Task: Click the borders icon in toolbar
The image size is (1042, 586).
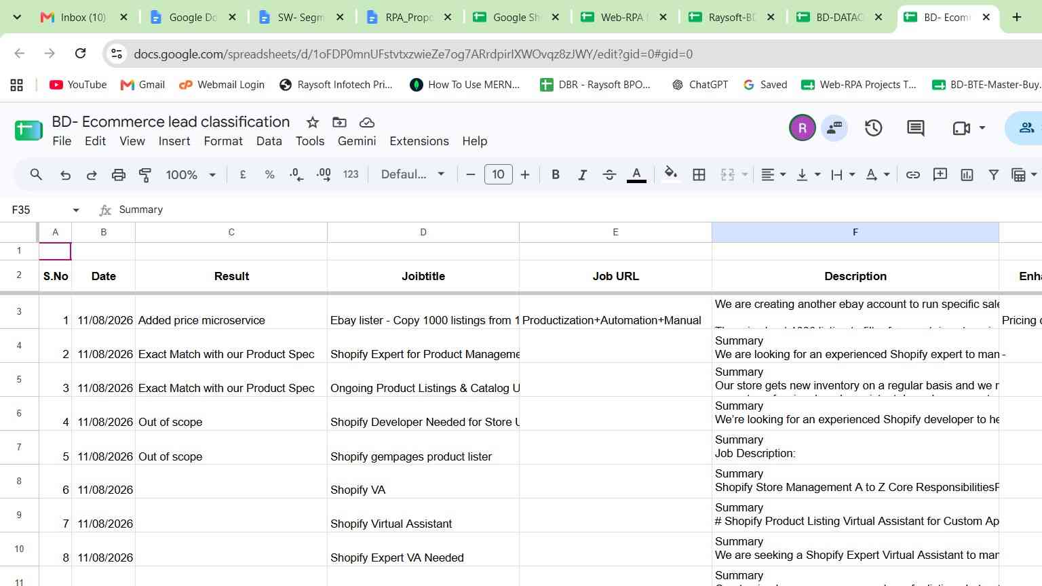Action: [699, 175]
